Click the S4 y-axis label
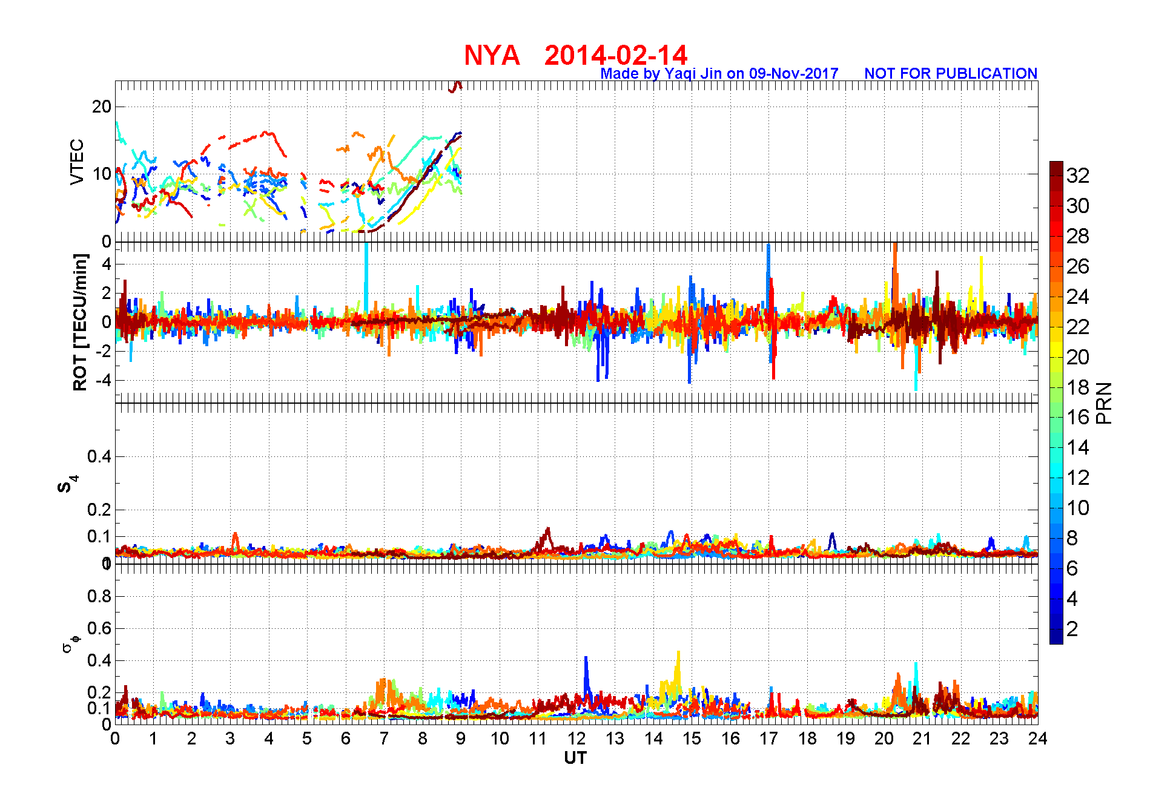The height and width of the screenshot is (805, 1153). tap(68, 484)
